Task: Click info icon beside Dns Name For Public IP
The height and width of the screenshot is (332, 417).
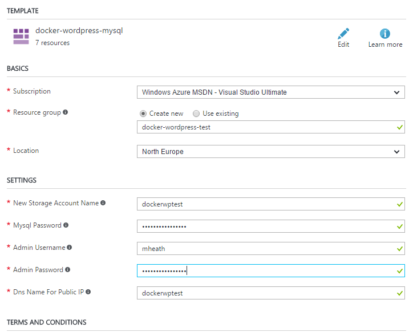Action: 88,292
